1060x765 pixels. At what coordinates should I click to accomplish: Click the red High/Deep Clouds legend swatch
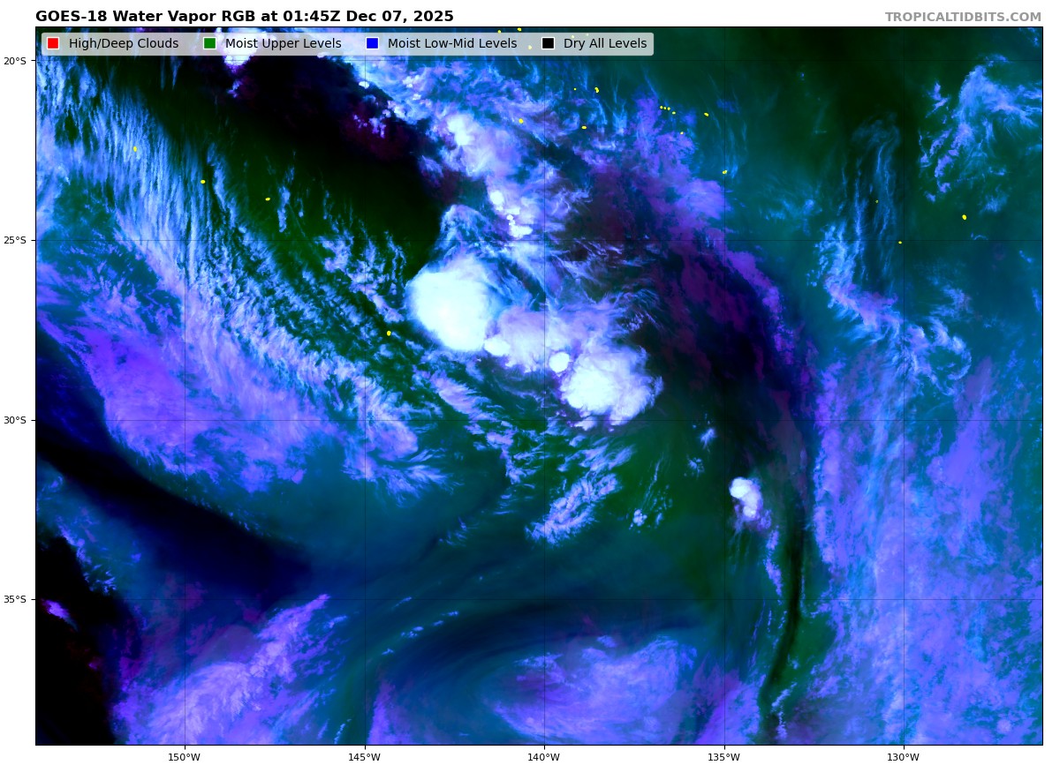[53, 44]
